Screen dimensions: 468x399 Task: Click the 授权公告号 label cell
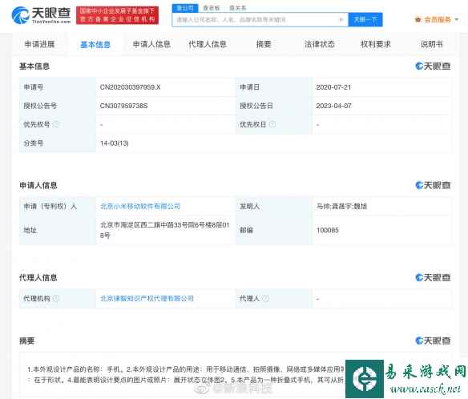coord(58,106)
